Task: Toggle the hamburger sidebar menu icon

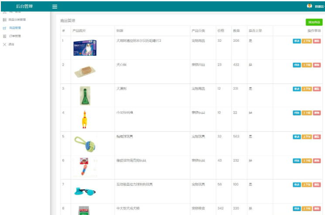Action: [x=55, y=7]
